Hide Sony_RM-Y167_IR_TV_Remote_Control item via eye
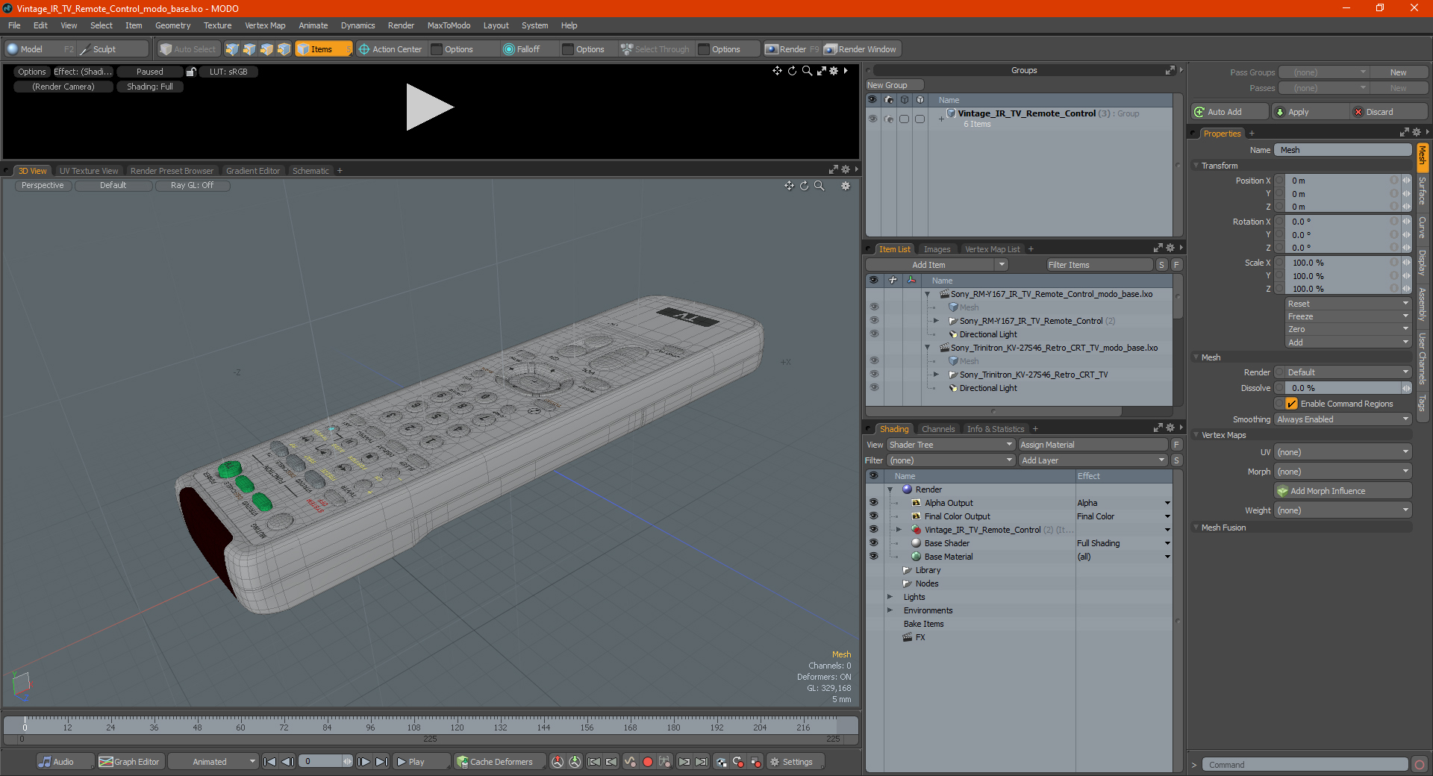The height and width of the screenshot is (776, 1433). (873, 321)
